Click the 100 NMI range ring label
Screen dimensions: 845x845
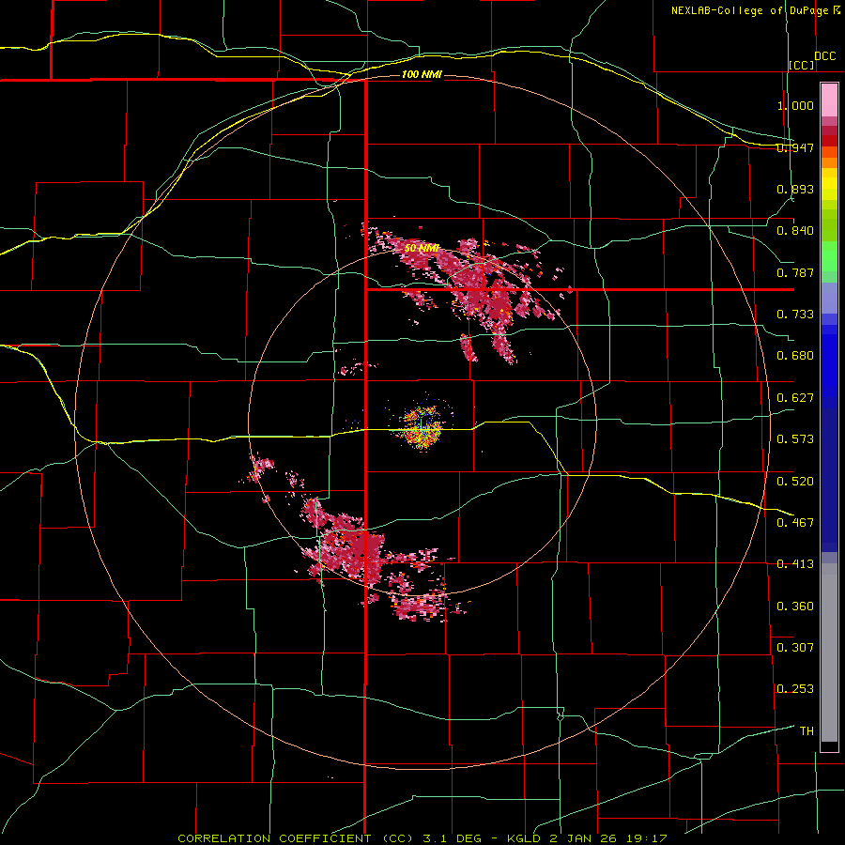click(x=422, y=74)
